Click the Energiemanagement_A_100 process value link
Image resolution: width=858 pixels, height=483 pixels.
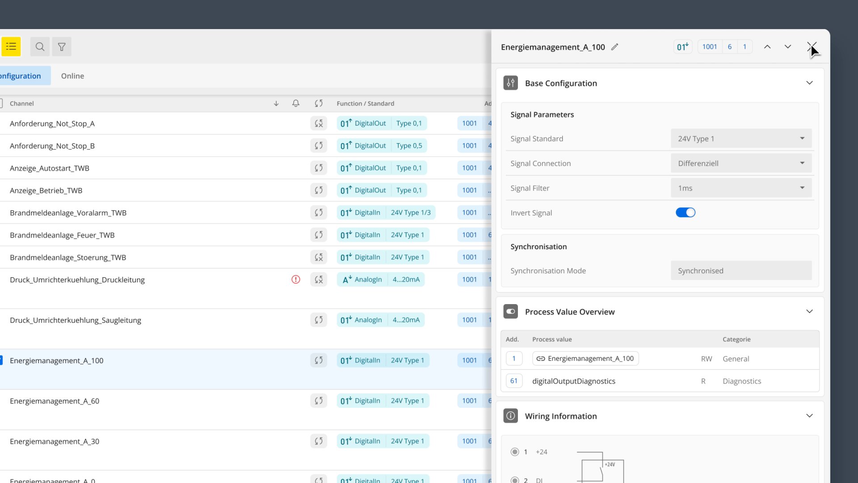click(x=585, y=359)
